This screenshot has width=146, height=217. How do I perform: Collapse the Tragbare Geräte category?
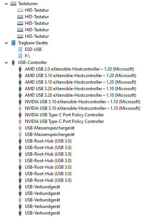(x=7, y=43)
